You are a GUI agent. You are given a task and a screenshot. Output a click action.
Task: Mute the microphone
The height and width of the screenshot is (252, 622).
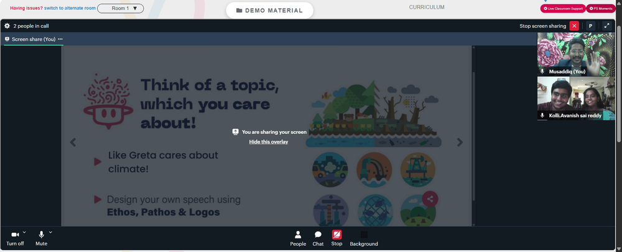41,238
